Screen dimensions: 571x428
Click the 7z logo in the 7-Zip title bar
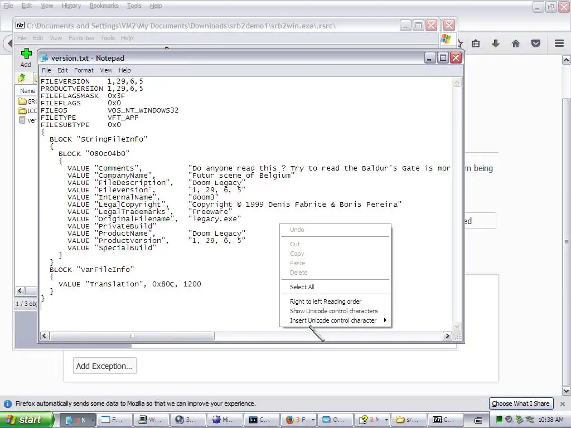[20, 25]
